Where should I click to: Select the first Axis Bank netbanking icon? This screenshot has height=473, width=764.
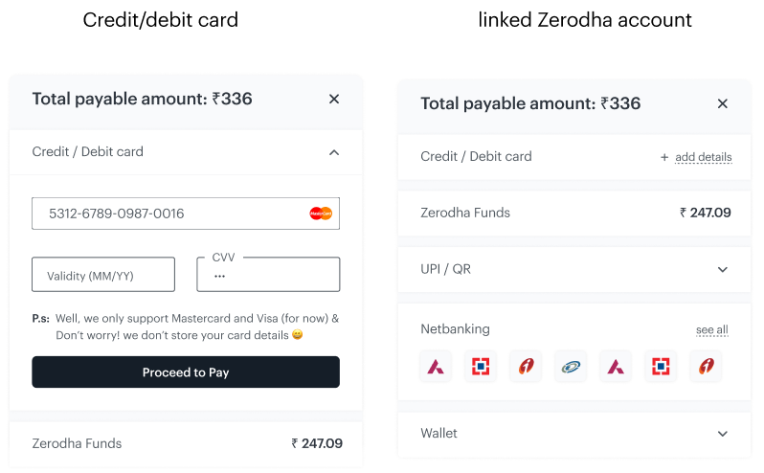coord(436,367)
